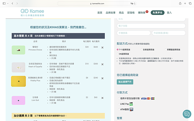Click the 配送方式 heading
The image size is (194, 121).
(x=122, y=44)
